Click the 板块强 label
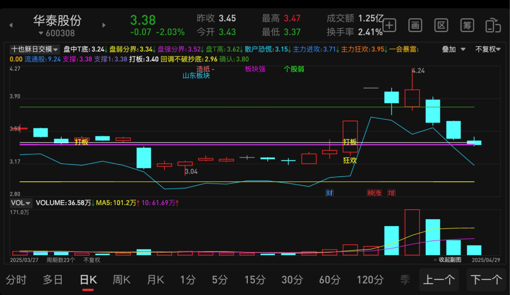Image resolution: width=510 pixels, height=295 pixels. (255, 69)
